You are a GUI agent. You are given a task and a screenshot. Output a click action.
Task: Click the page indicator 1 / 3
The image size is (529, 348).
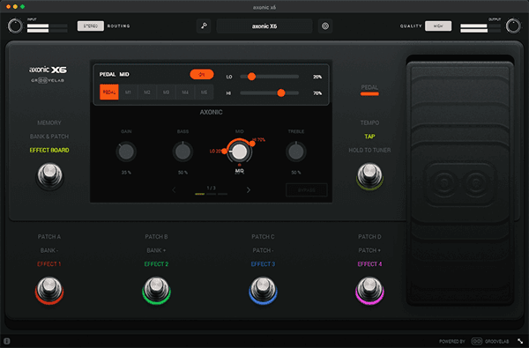[x=211, y=188]
